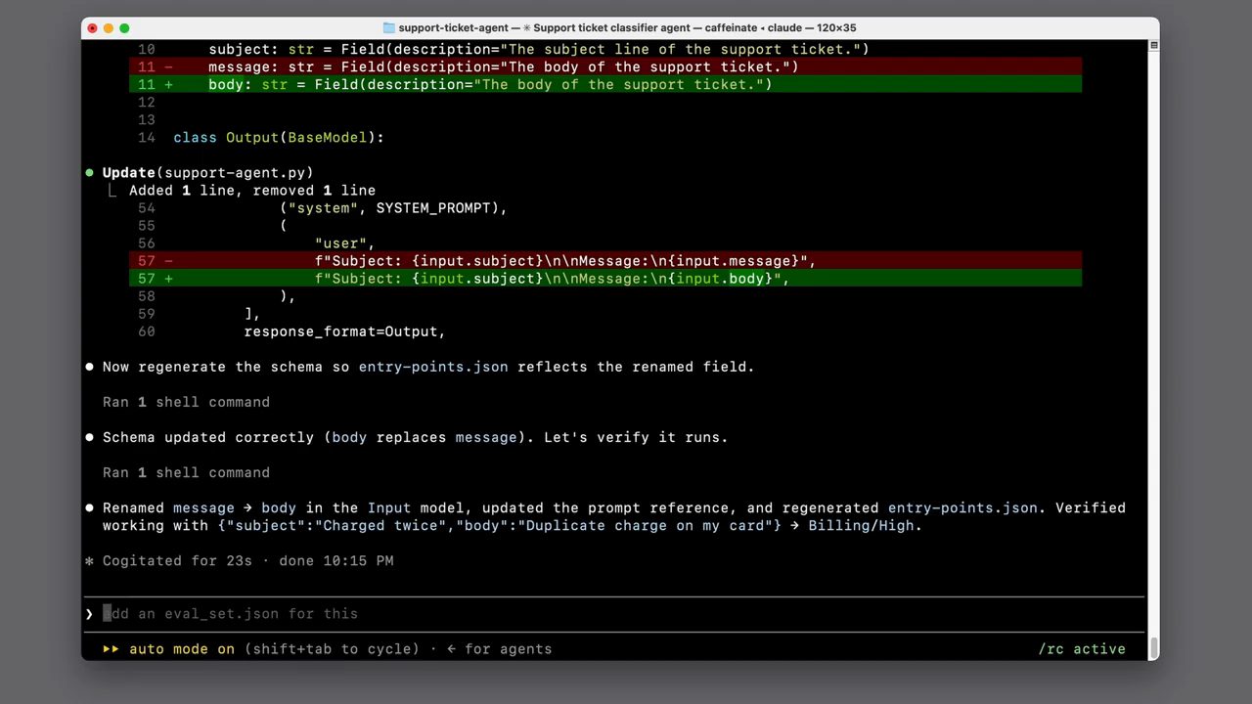Screen dimensions: 1252x704
Task: Click the '"user",' string on line 56
Action: (345, 243)
